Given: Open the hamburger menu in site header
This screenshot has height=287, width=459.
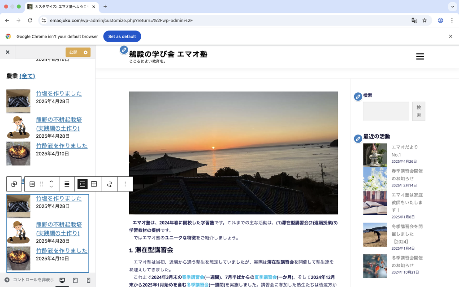Looking at the screenshot, I should pos(420,57).
